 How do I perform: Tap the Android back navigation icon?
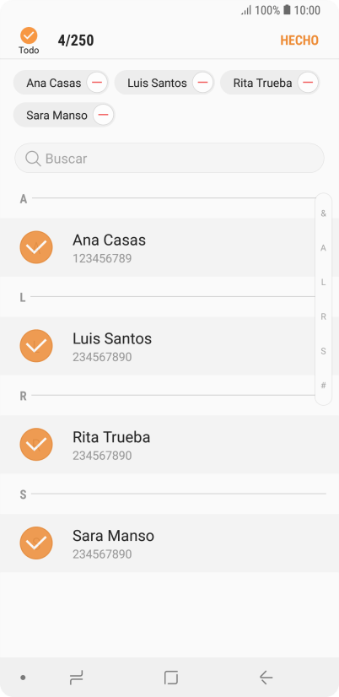click(266, 678)
